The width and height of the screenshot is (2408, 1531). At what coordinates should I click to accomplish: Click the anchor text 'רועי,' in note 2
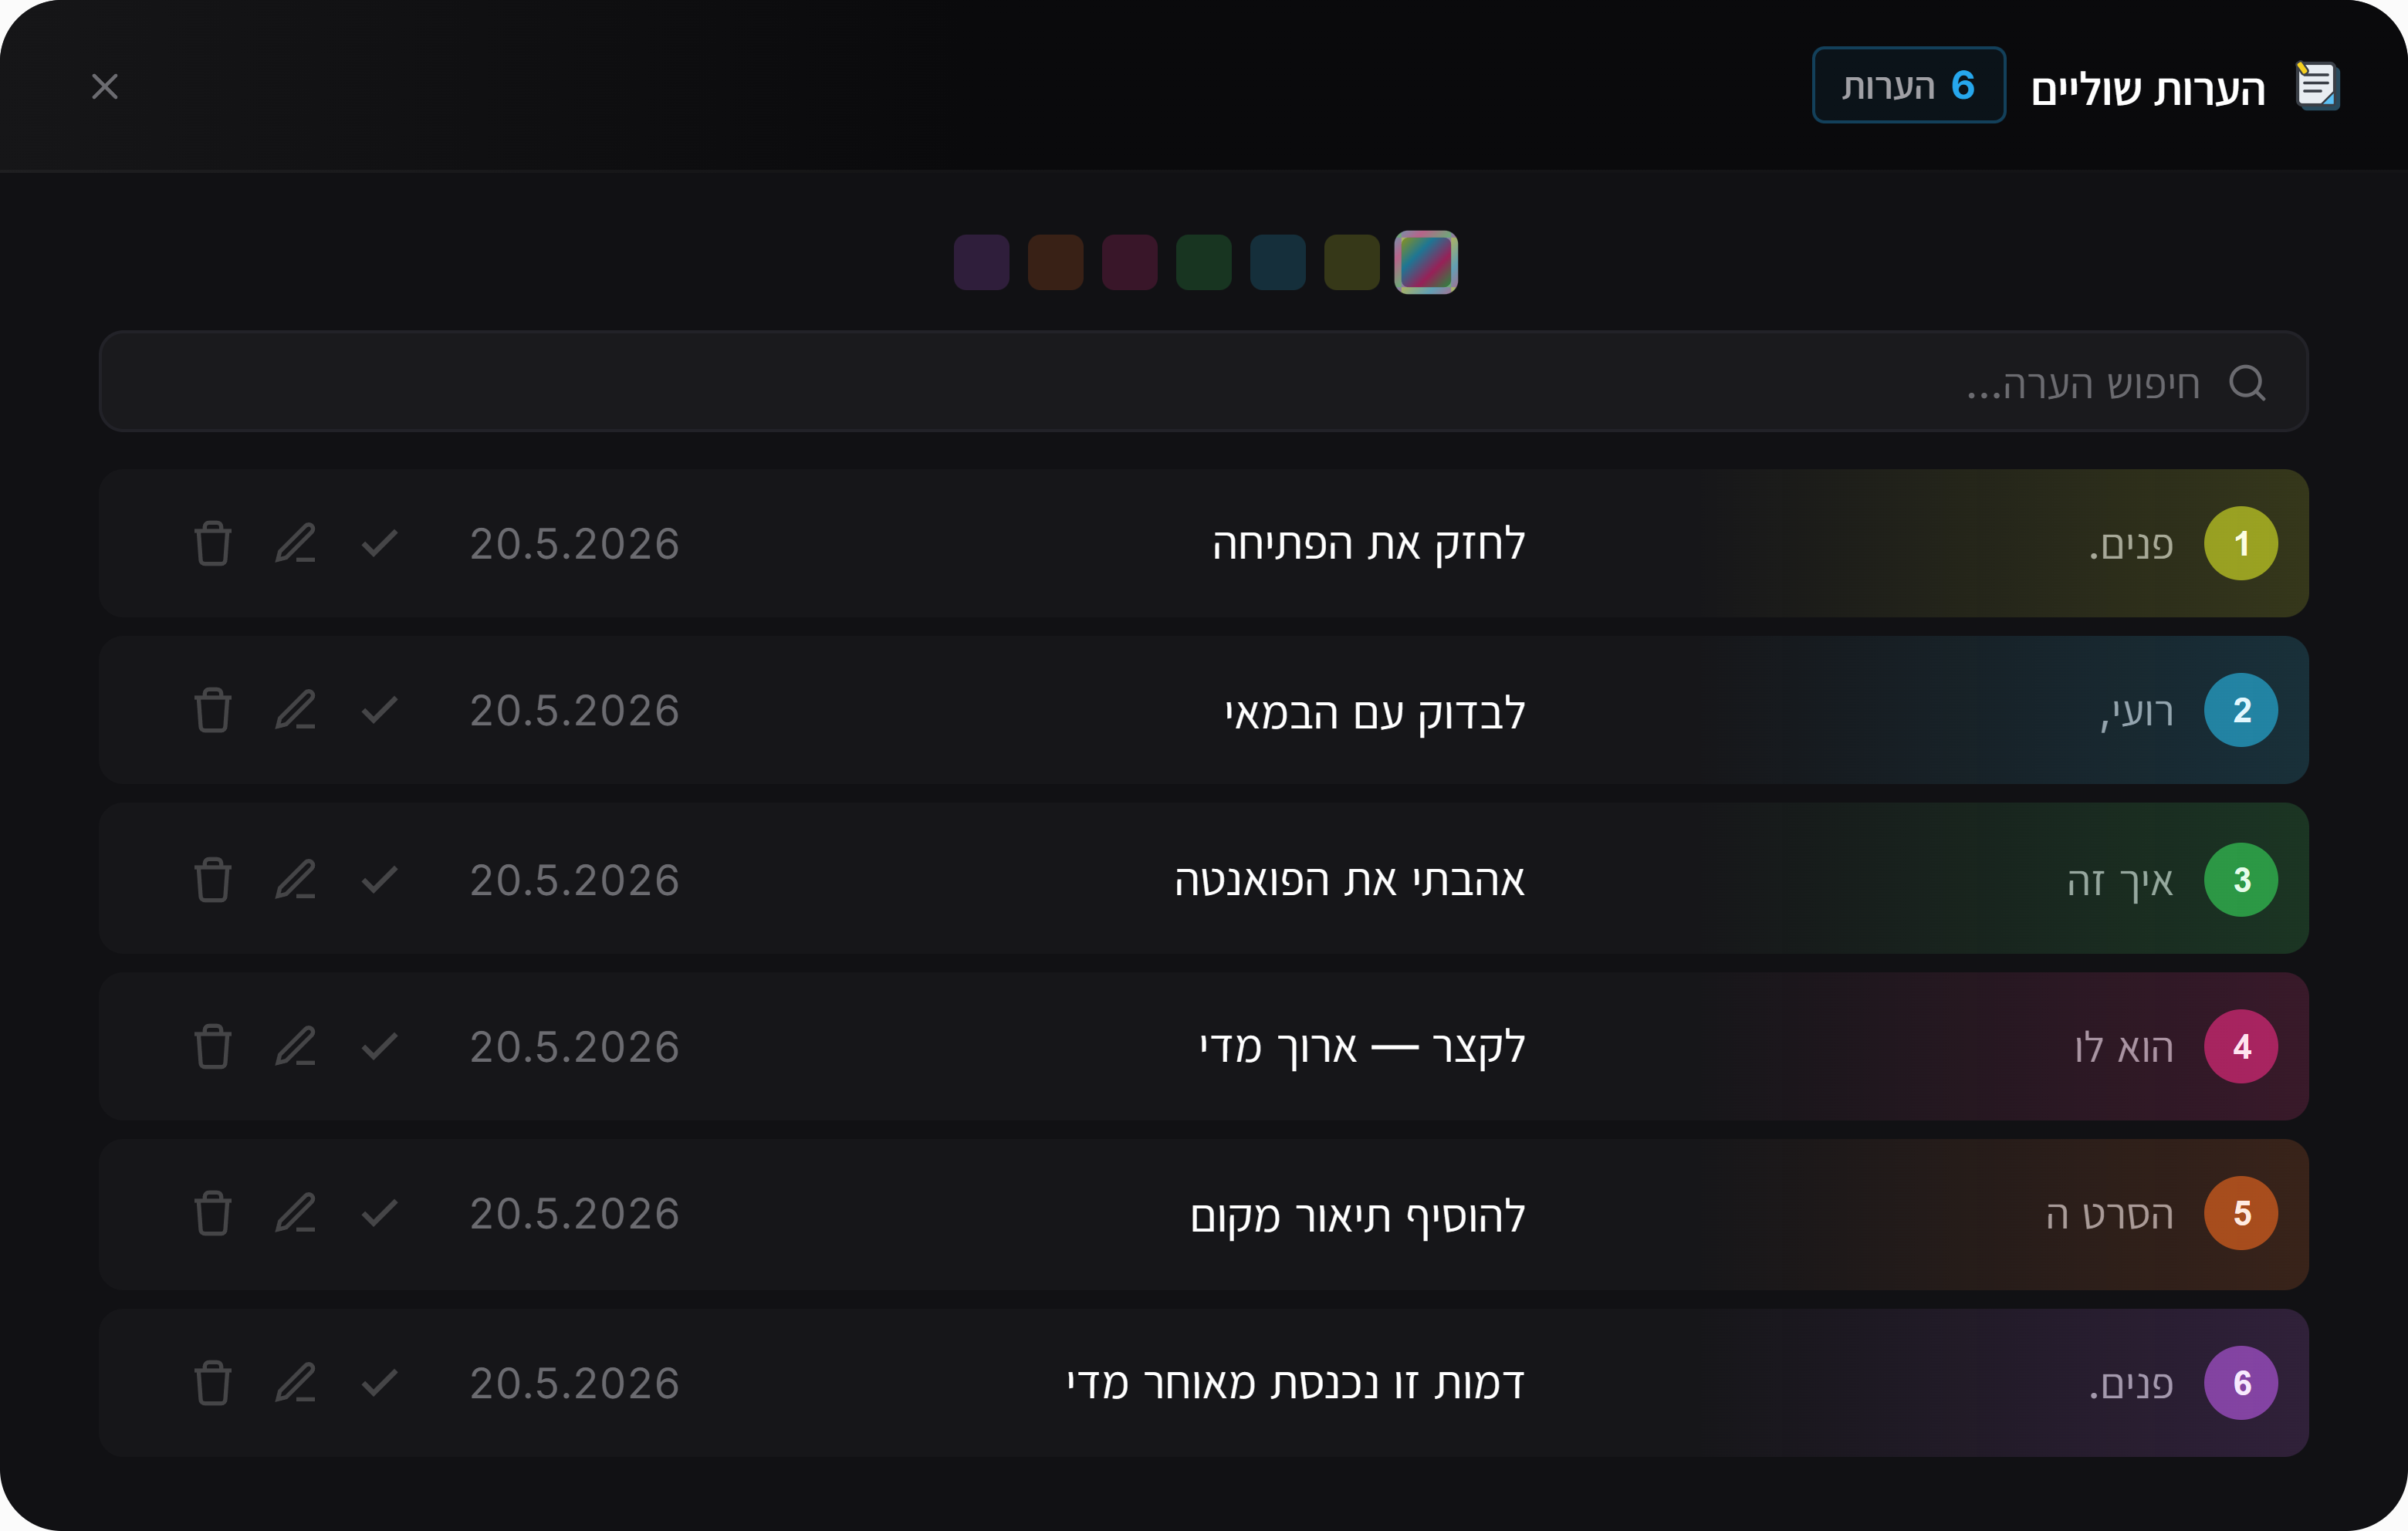[x=2137, y=712]
